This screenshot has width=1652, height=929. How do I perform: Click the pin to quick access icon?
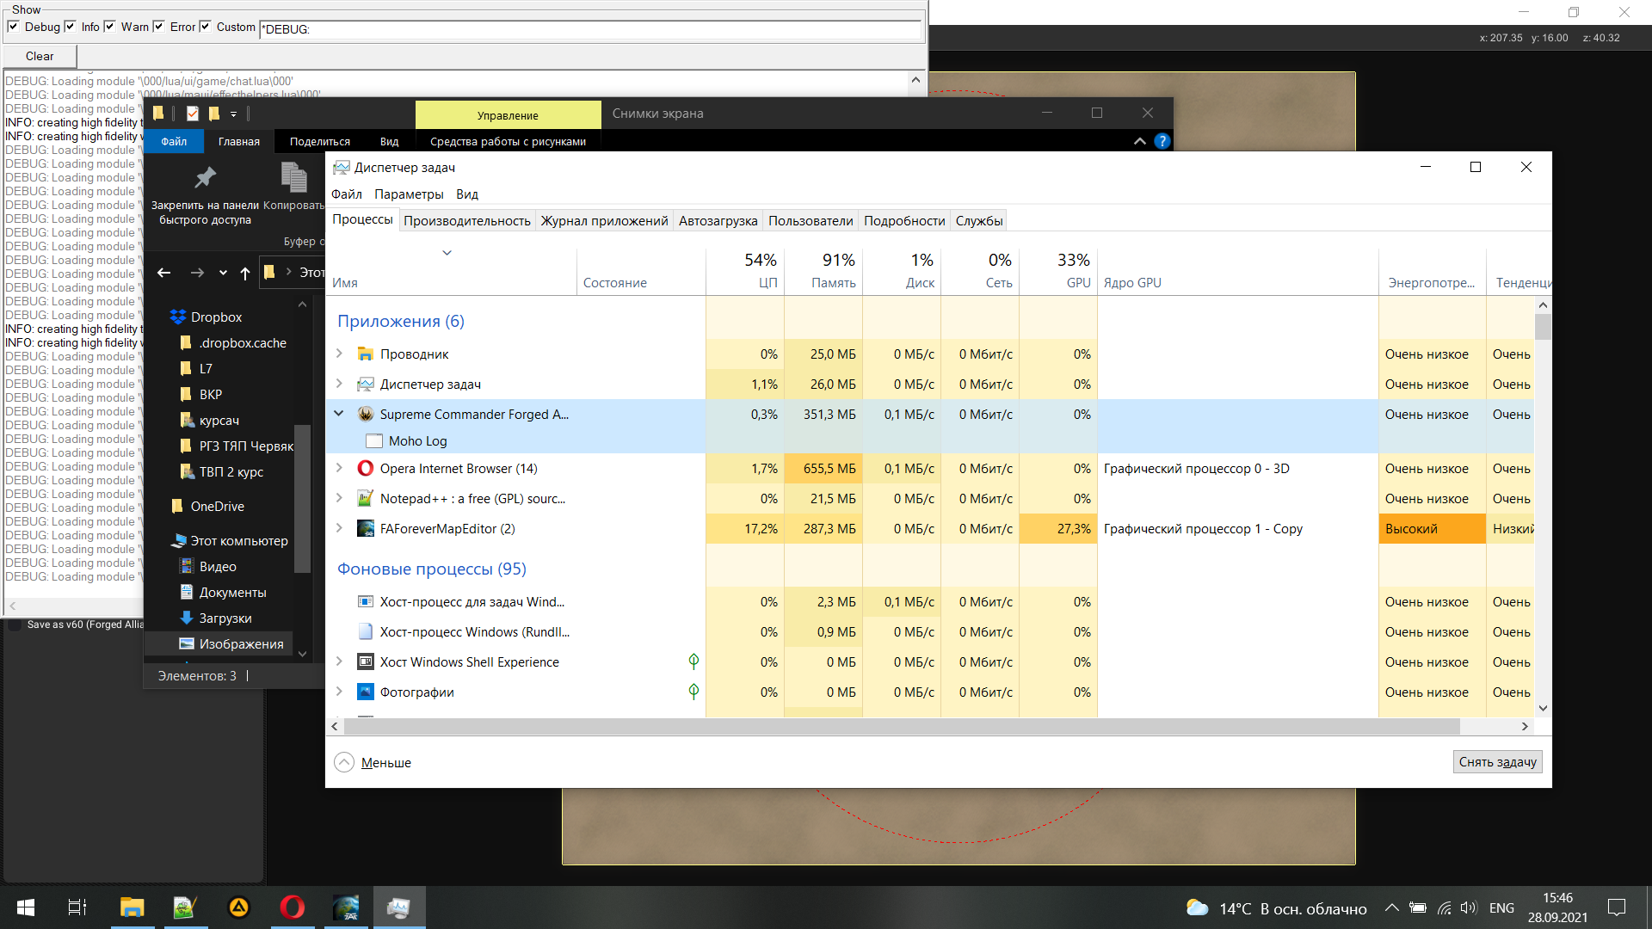205,177
